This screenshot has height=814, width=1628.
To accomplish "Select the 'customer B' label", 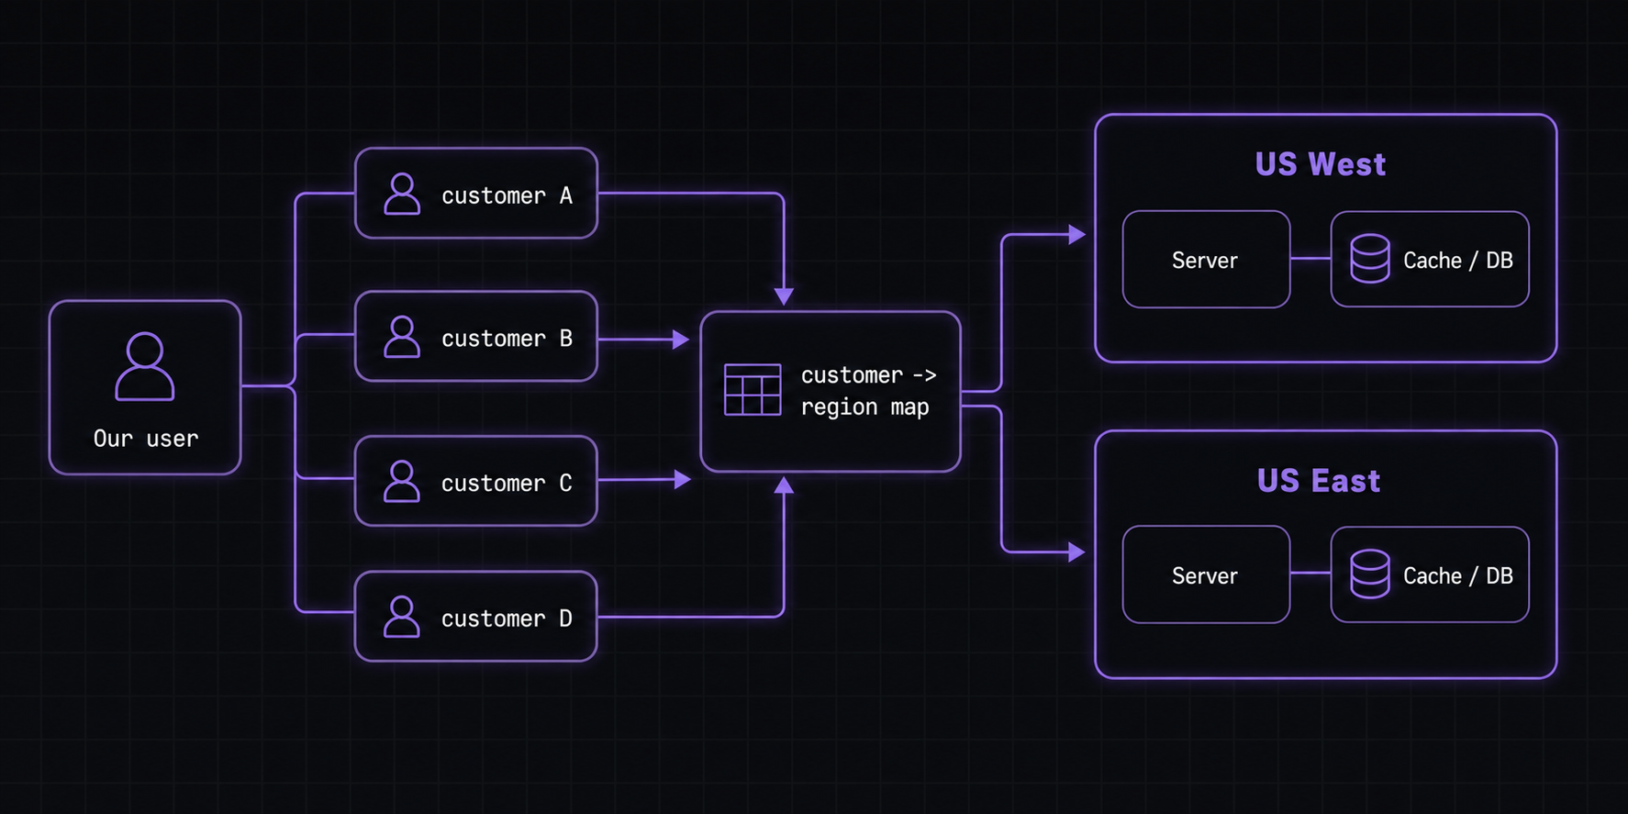I will point(507,339).
